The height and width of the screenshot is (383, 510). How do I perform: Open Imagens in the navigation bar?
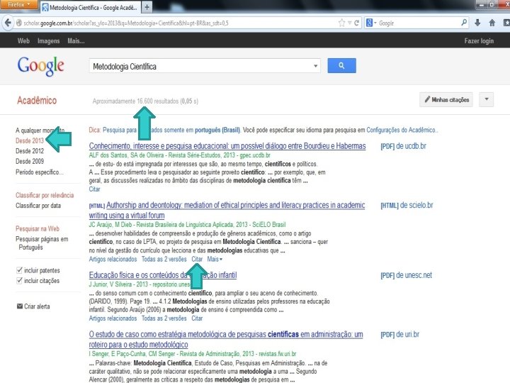[x=48, y=41]
